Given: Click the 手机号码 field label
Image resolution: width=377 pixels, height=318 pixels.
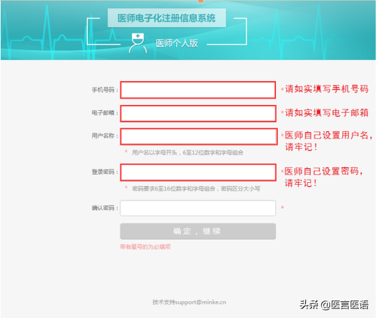Looking at the screenshot, I should tap(105, 90).
